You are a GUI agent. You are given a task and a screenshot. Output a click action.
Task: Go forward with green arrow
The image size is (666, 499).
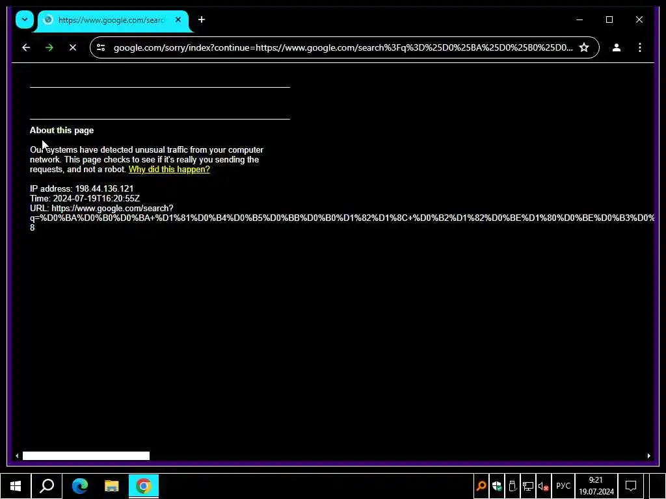tap(49, 47)
